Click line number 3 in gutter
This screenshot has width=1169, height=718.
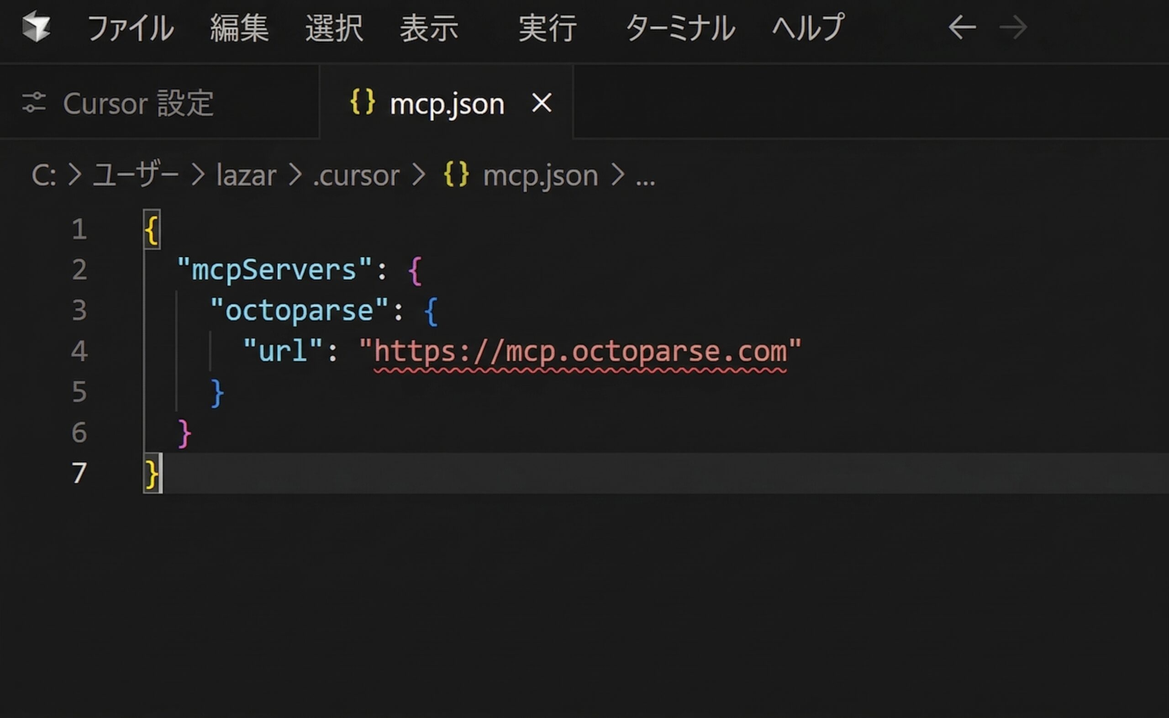point(79,310)
